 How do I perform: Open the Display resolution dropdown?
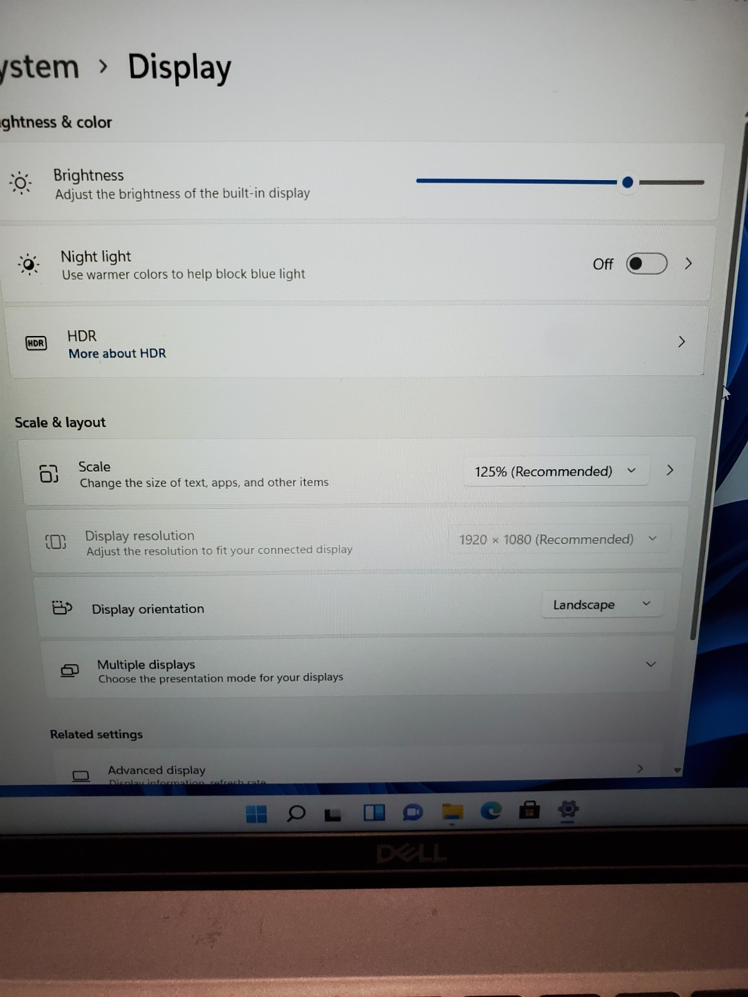[x=559, y=539]
